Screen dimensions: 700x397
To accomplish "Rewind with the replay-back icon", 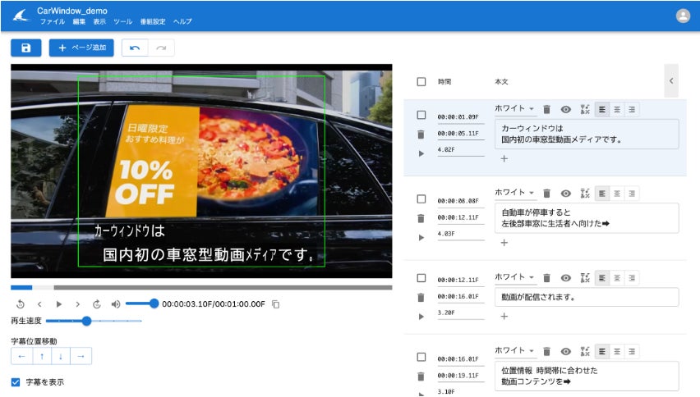I will [21, 304].
